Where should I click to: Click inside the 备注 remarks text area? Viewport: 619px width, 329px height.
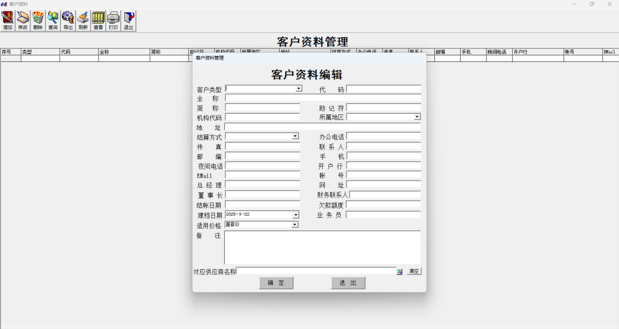[x=322, y=247]
